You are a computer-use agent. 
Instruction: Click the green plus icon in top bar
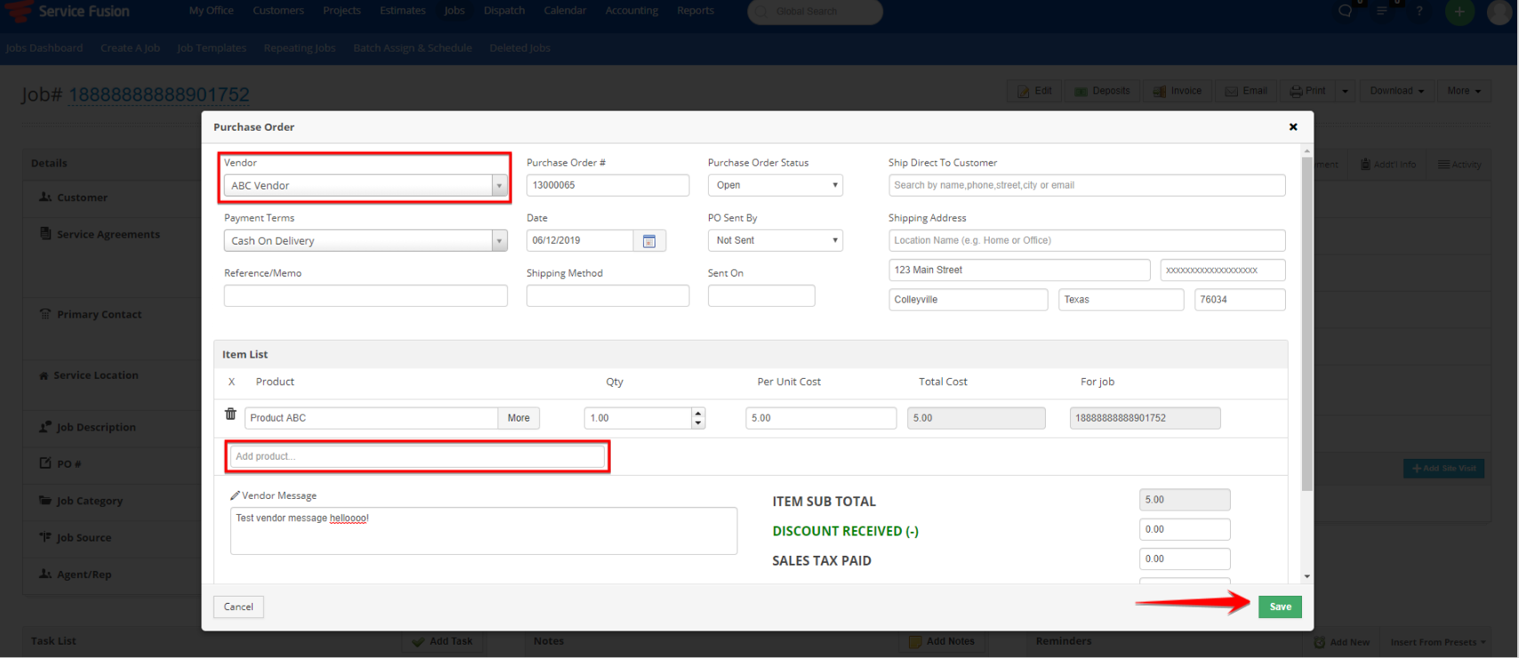1459,12
